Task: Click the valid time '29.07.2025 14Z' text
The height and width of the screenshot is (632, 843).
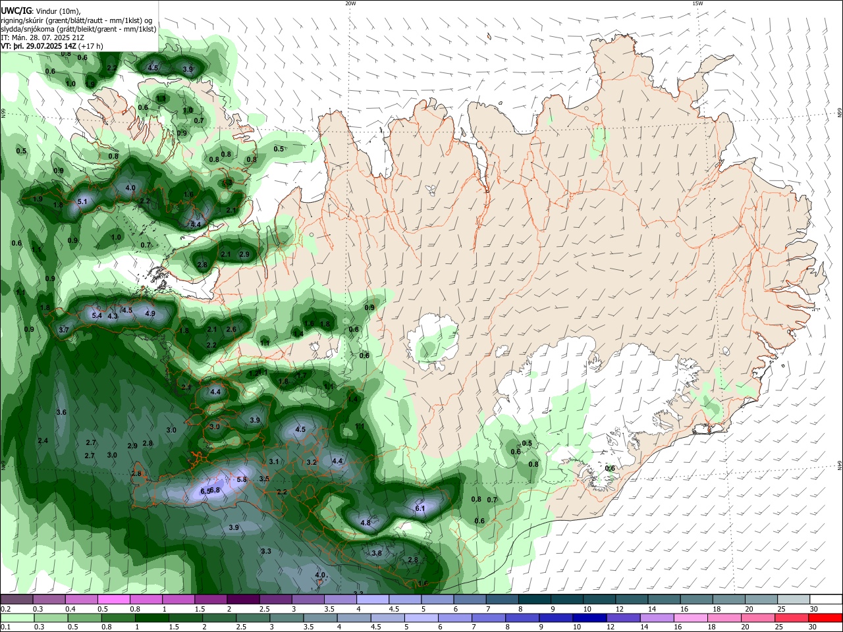Action: click(x=50, y=46)
